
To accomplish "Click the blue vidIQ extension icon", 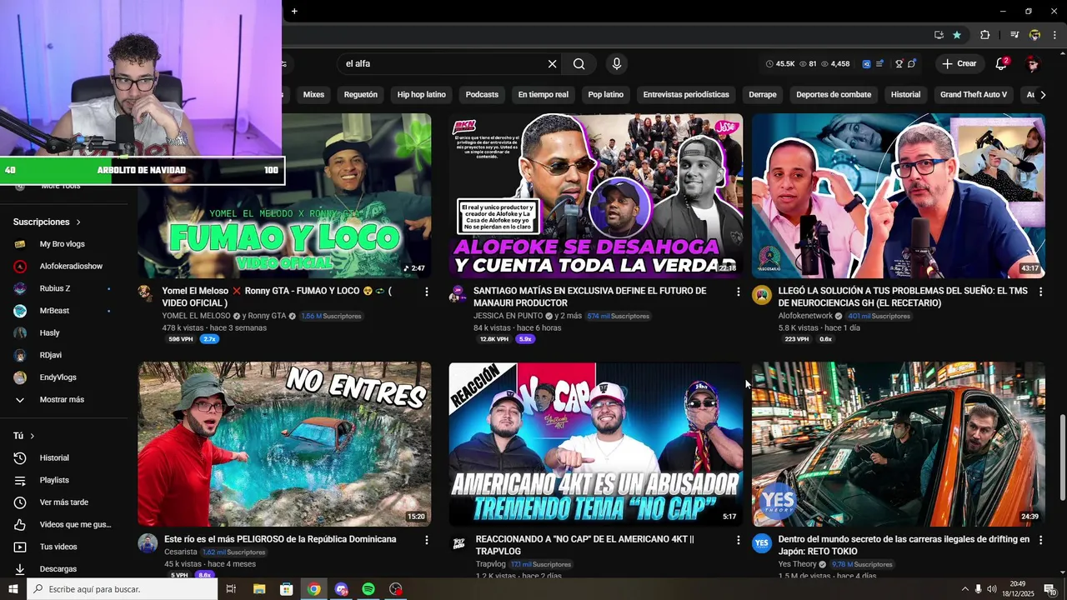I will click(866, 64).
